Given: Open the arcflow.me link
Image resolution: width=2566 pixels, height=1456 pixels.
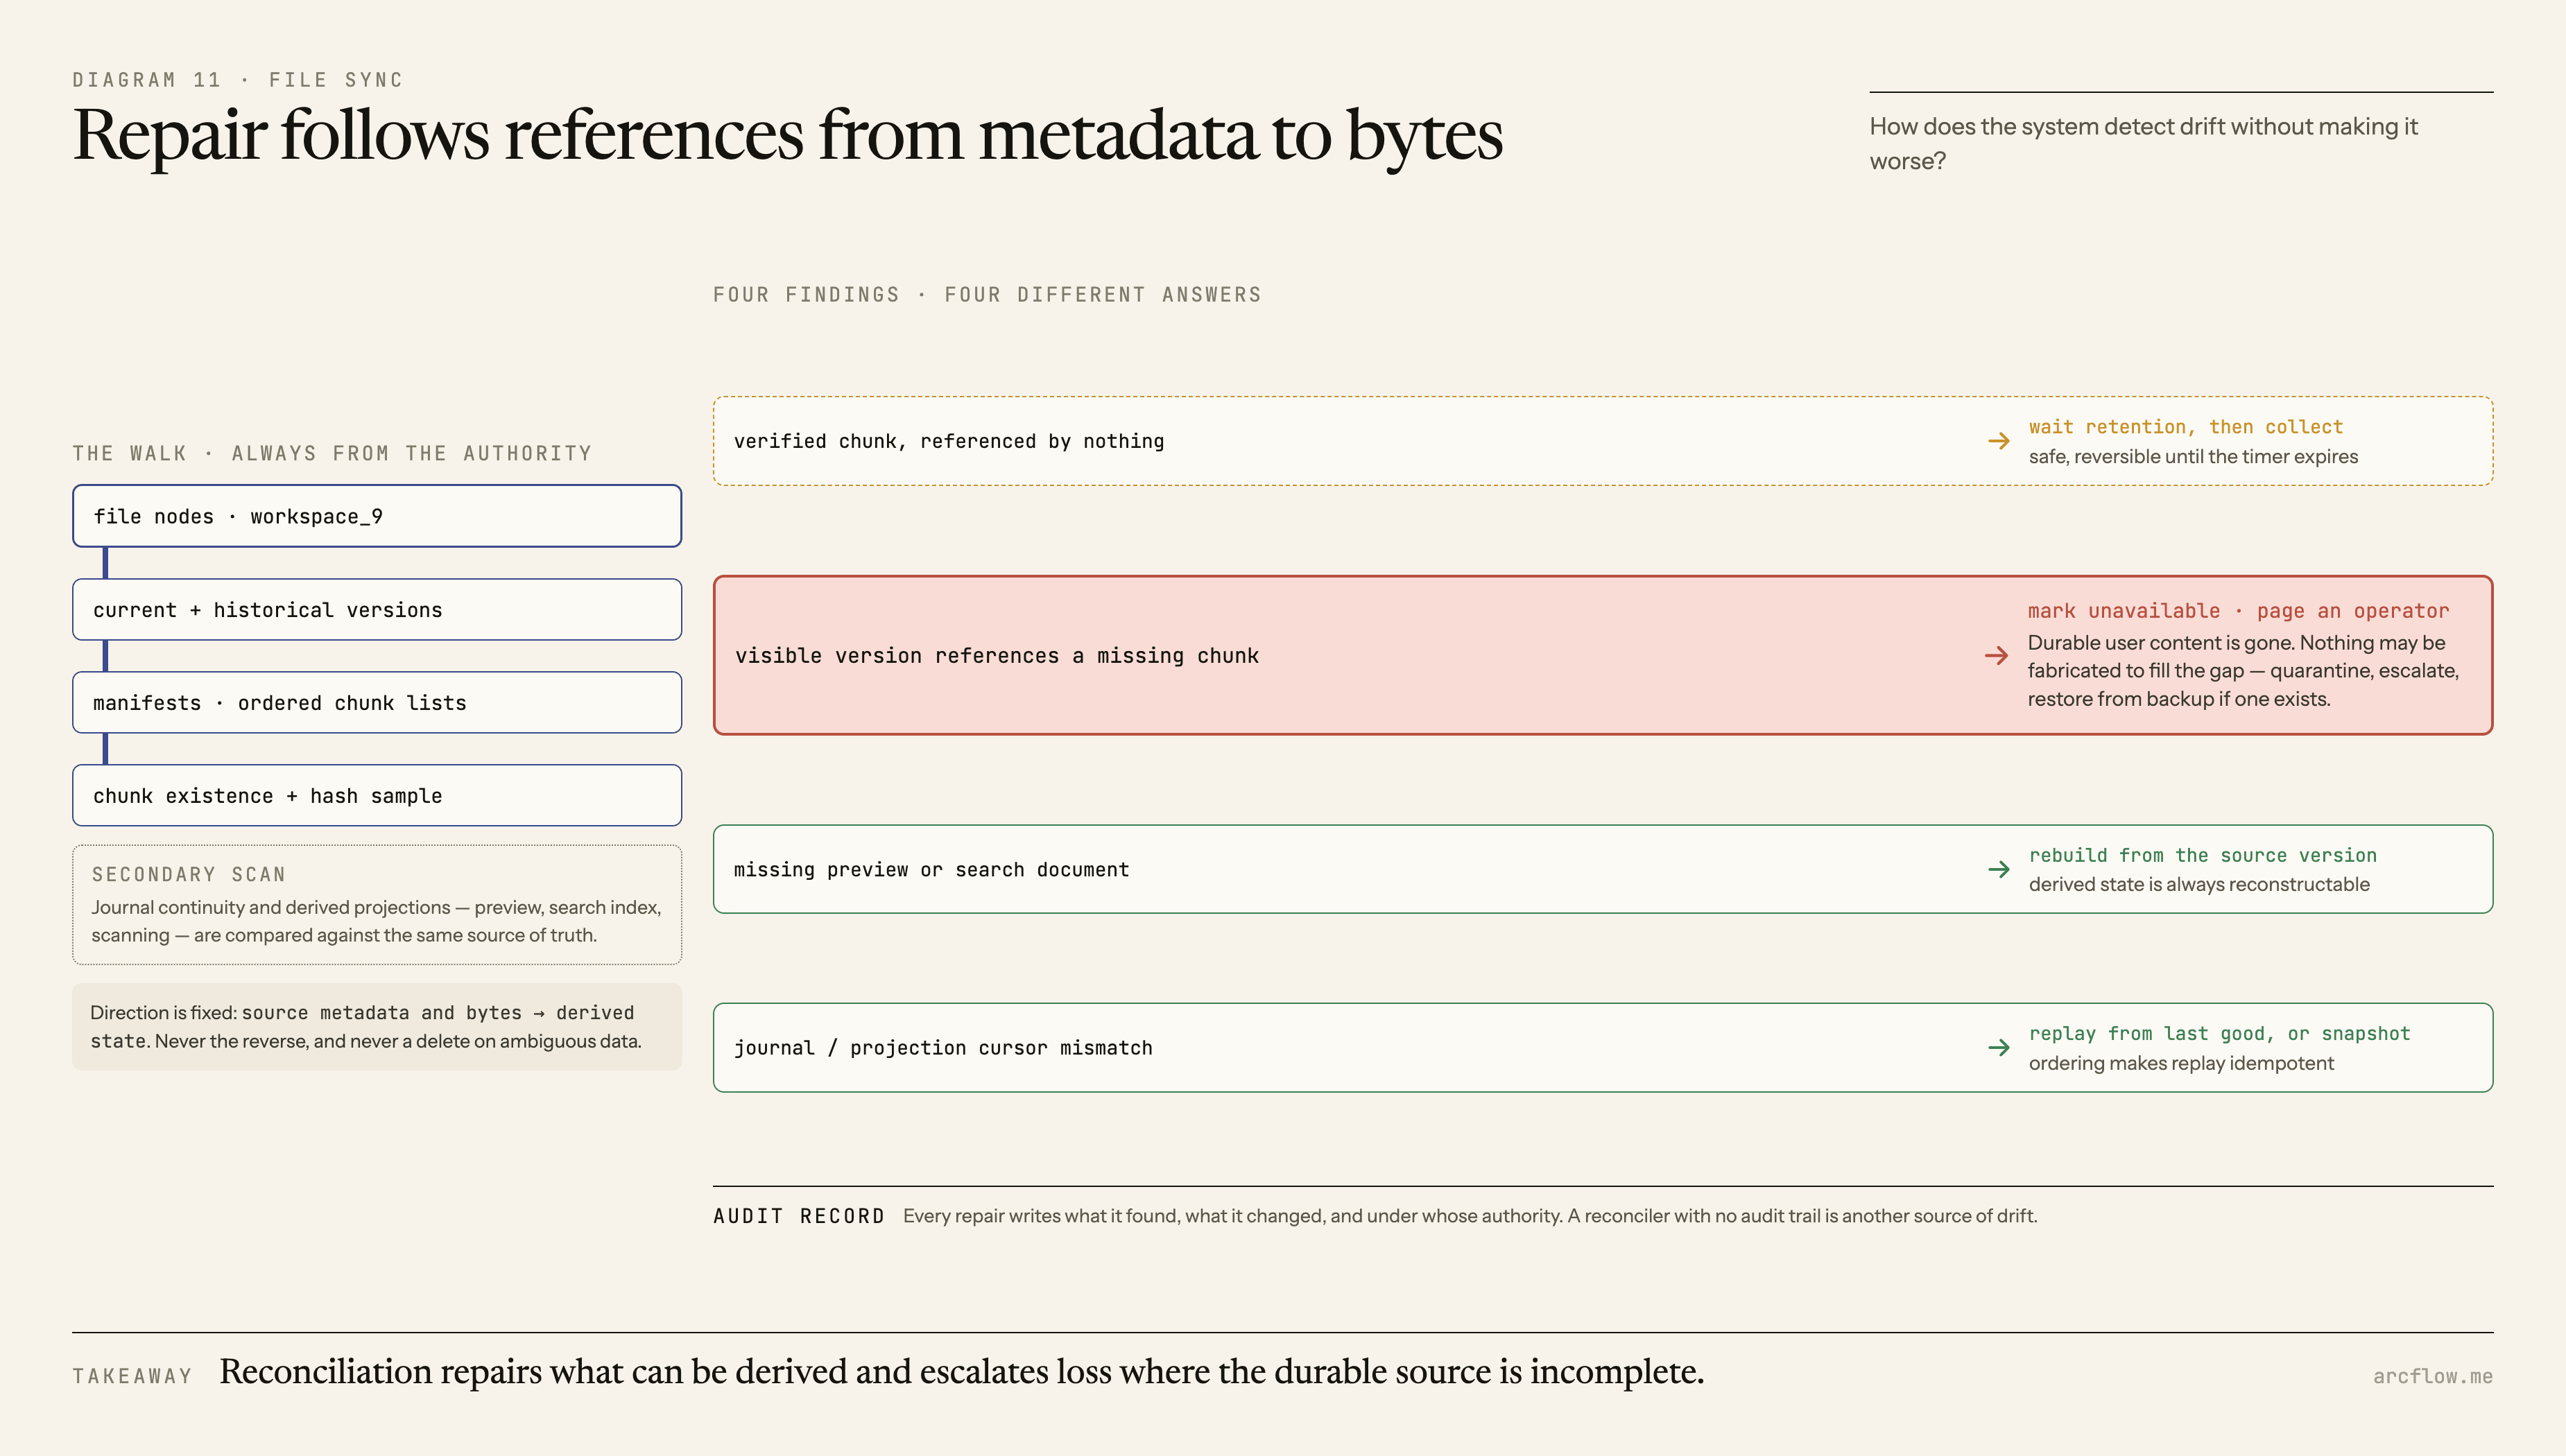Looking at the screenshot, I should point(2432,1376).
